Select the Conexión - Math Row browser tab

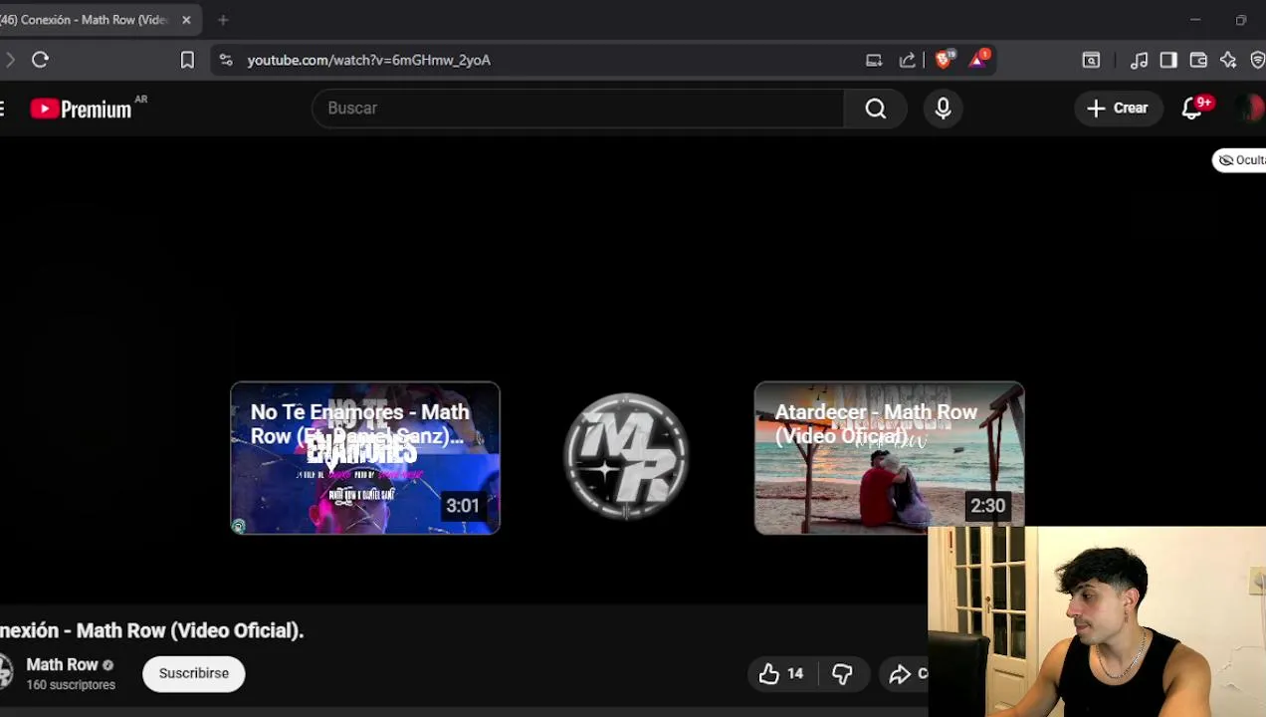[90, 20]
